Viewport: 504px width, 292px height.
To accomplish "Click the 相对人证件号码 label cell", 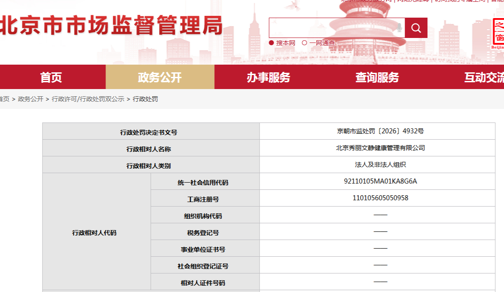I will 205,282.
